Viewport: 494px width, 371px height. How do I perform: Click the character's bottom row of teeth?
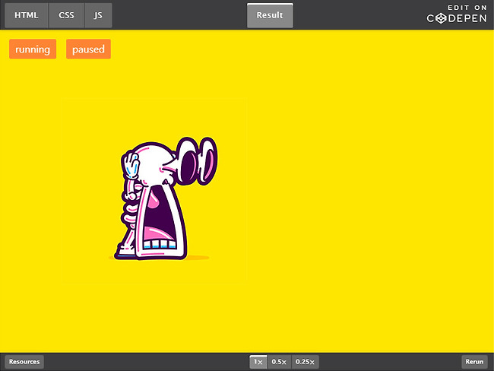160,245
